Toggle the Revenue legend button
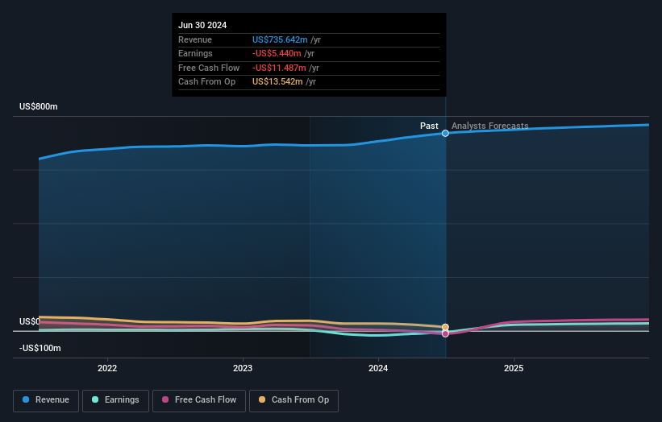This screenshot has width=662, height=422. 46,400
